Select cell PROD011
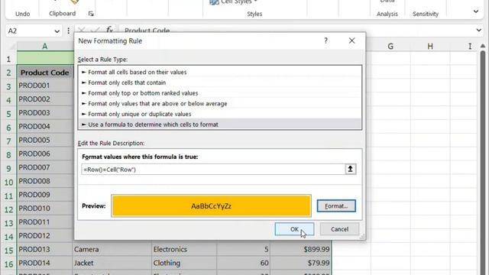This screenshot has width=489, height=275. tap(45, 222)
